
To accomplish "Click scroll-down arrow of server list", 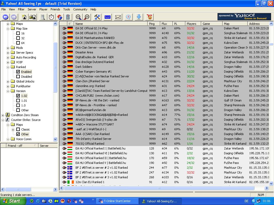I will (271, 183).
